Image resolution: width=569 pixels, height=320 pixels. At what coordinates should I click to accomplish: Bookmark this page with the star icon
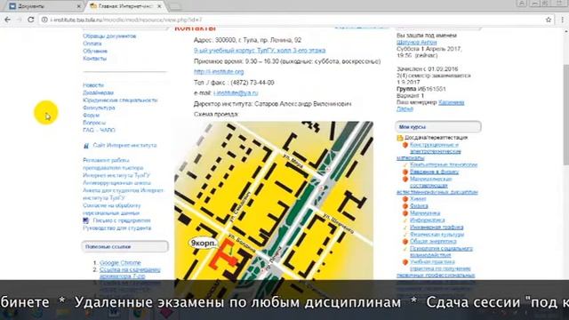549,20
